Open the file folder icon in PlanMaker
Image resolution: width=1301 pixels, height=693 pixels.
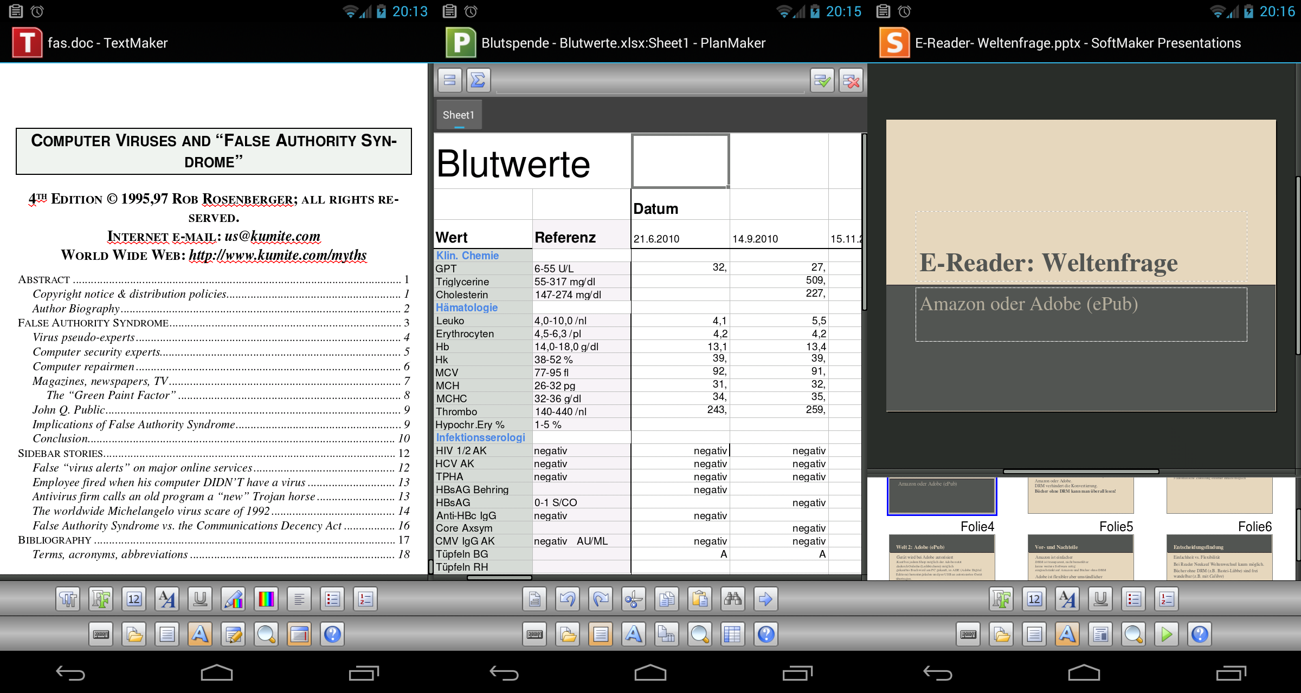click(x=568, y=634)
